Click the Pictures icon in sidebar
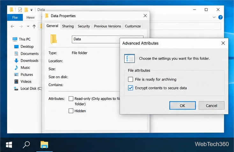The image size is (234, 152). (x=16, y=74)
